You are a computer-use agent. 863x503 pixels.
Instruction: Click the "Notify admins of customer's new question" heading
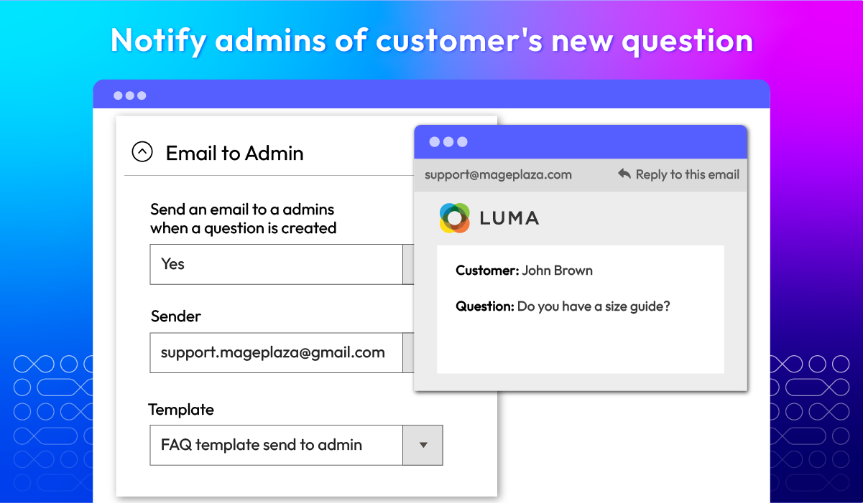(x=432, y=41)
